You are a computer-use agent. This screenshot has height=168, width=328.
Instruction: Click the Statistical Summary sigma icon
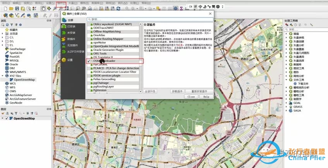[181, 8]
